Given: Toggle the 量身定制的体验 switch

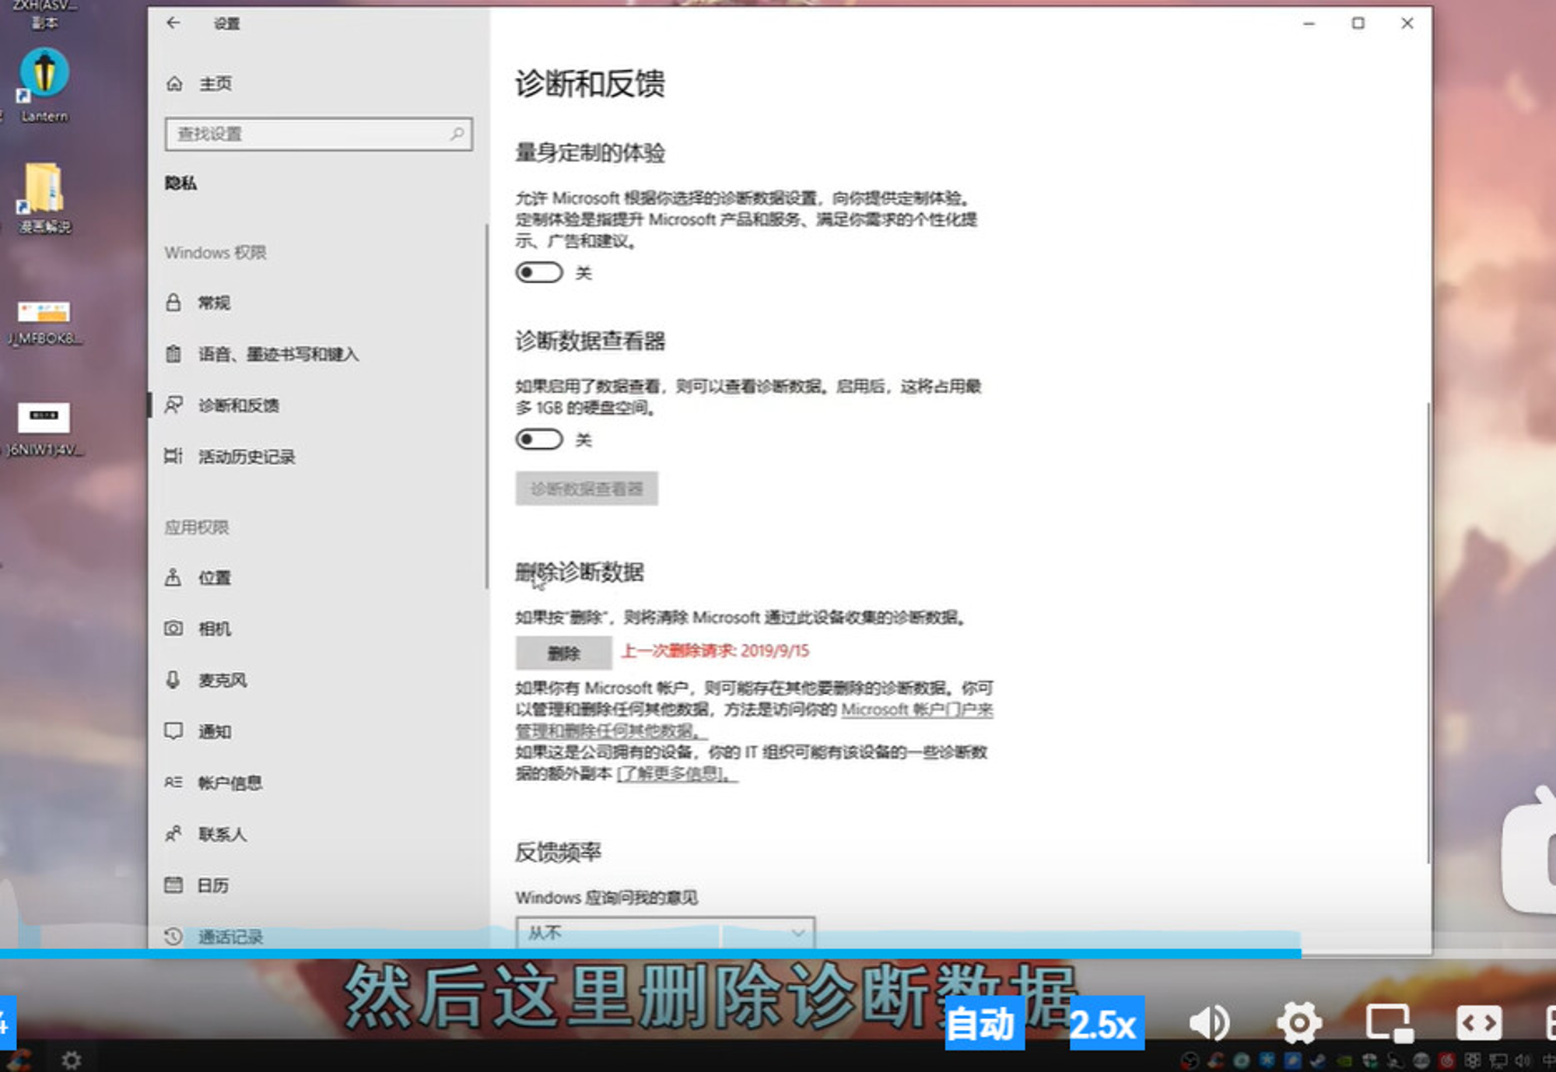Looking at the screenshot, I should tap(539, 272).
